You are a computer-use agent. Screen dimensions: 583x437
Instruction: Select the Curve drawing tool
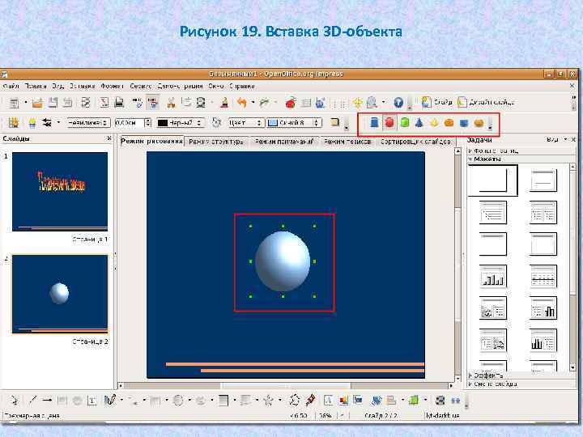click(x=110, y=401)
